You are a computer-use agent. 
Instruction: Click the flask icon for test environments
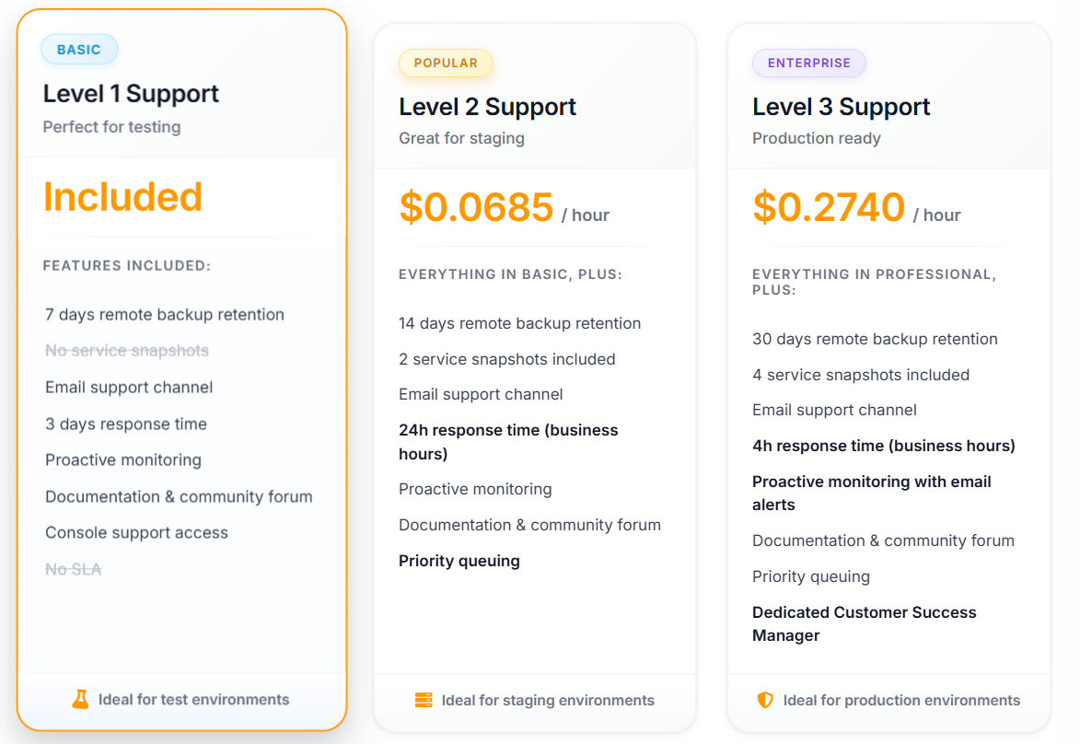tap(81, 700)
